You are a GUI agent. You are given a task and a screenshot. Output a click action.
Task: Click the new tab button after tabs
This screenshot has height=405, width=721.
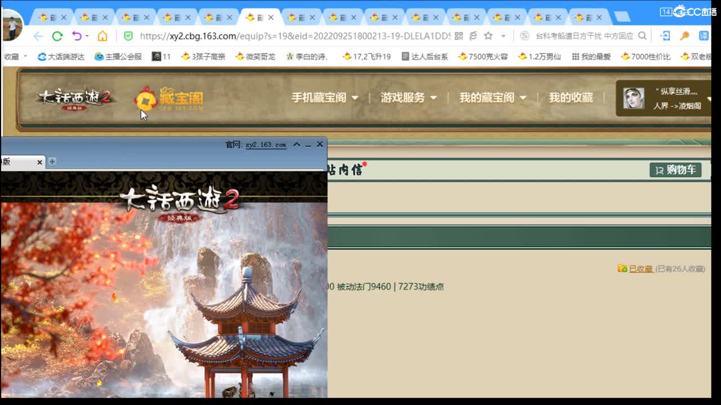pos(622,17)
